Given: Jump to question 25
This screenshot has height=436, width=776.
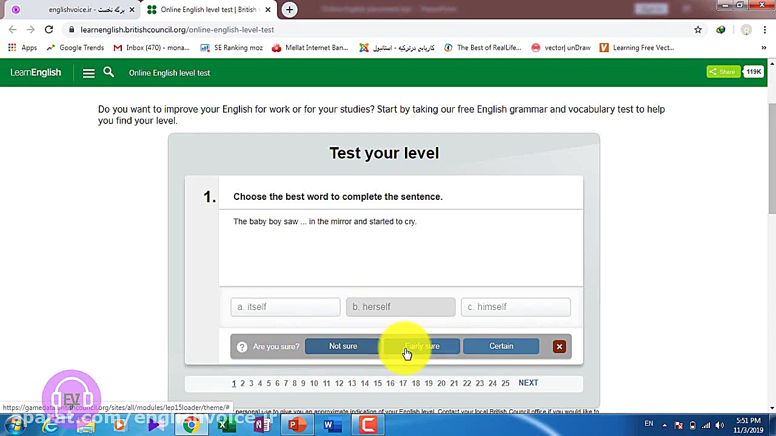Looking at the screenshot, I should click(x=505, y=383).
